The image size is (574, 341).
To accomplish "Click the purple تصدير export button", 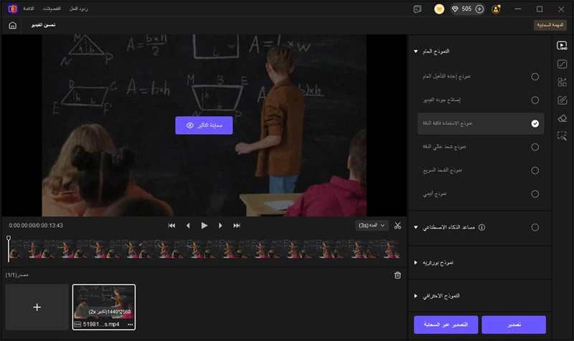I will (x=513, y=325).
